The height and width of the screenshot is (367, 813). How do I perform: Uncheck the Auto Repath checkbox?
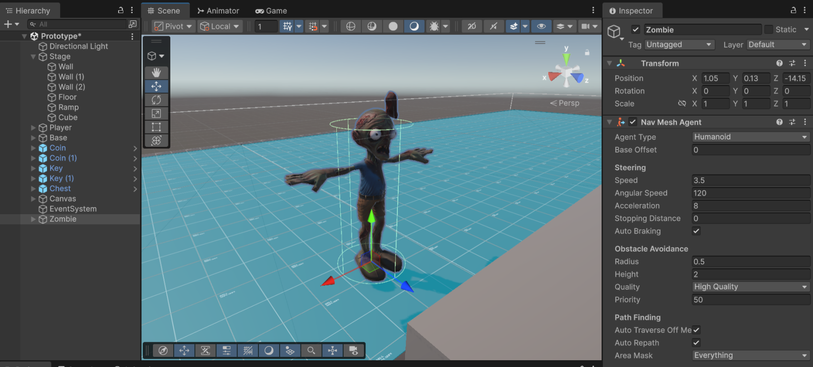pos(696,343)
